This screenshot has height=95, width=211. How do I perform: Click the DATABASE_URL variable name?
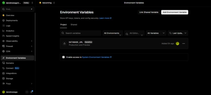tap(76, 42)
